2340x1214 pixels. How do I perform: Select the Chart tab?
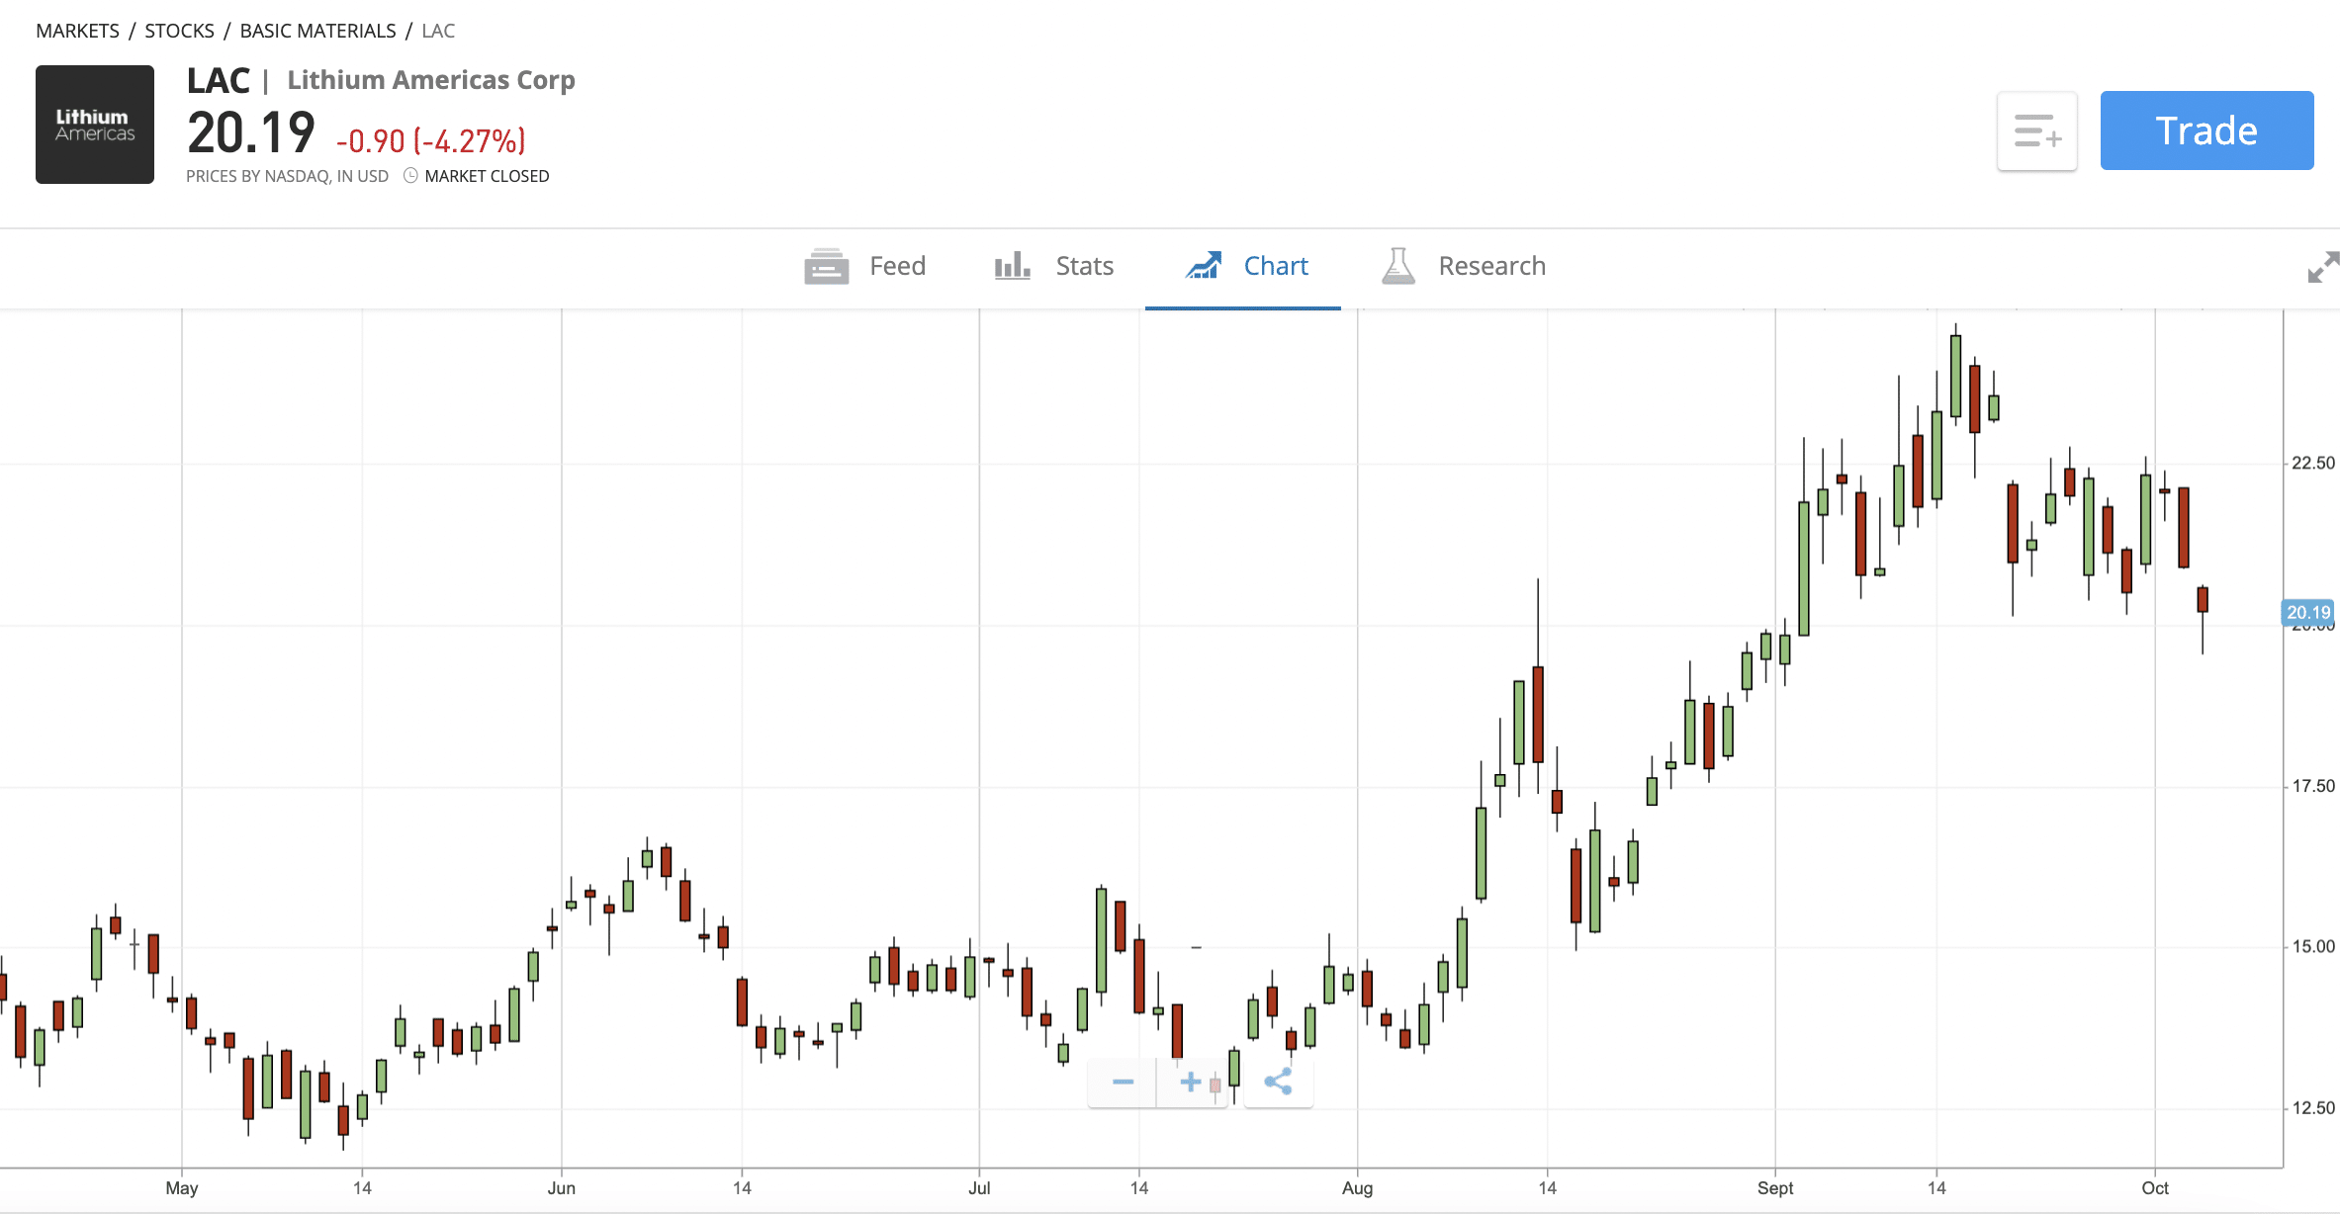(x=1245, y=266)
